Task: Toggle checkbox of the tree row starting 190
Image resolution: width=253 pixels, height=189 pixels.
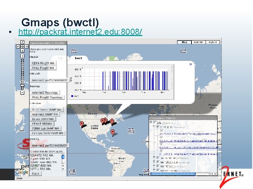Action: [158, 162]
